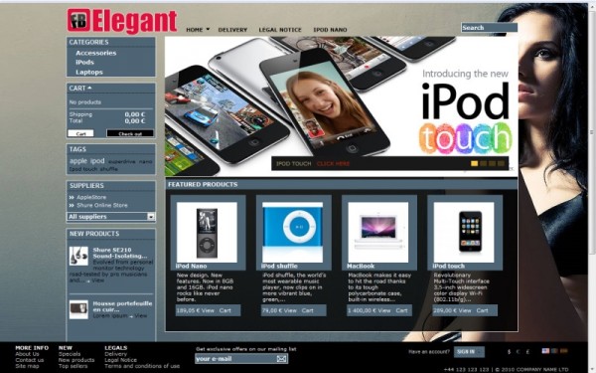The height and width of the screenshot is (373, 596).
Task: Click the Check out button
Action: [130, 133]
